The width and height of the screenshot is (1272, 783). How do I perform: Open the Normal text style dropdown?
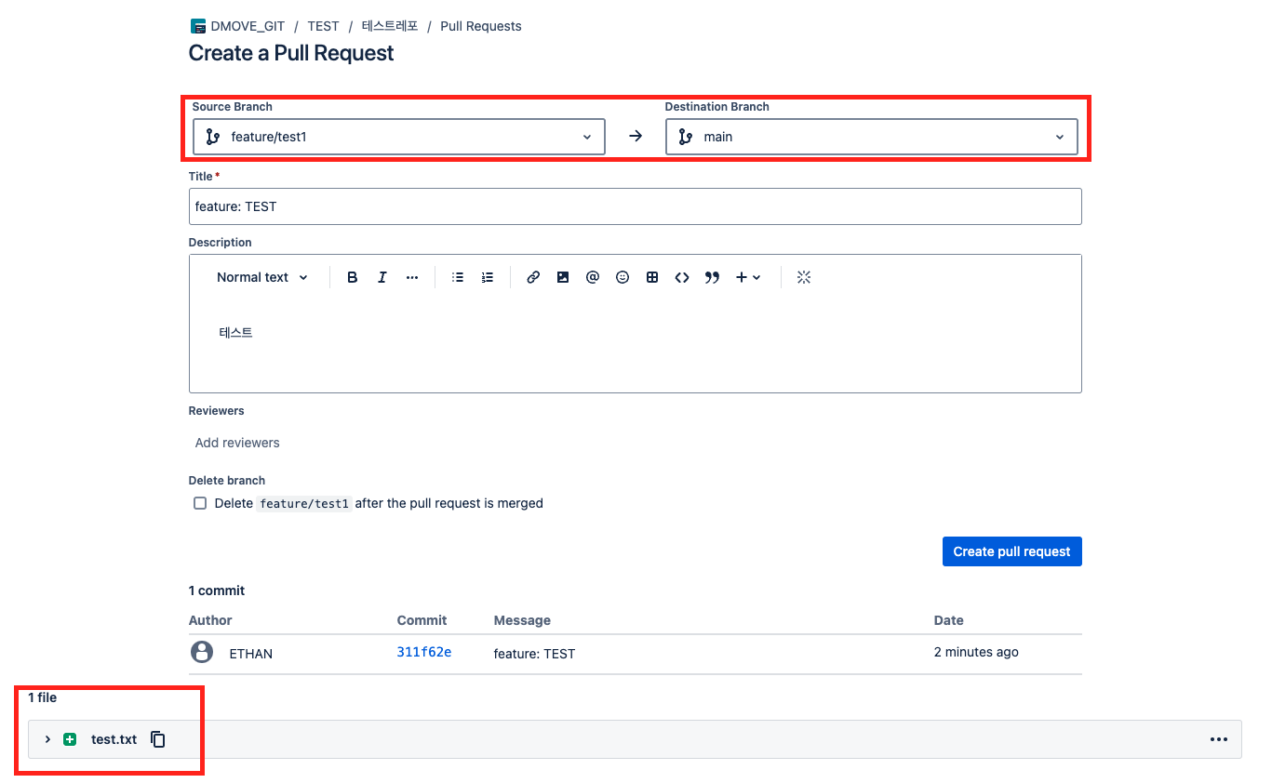(x=261, y=277)
